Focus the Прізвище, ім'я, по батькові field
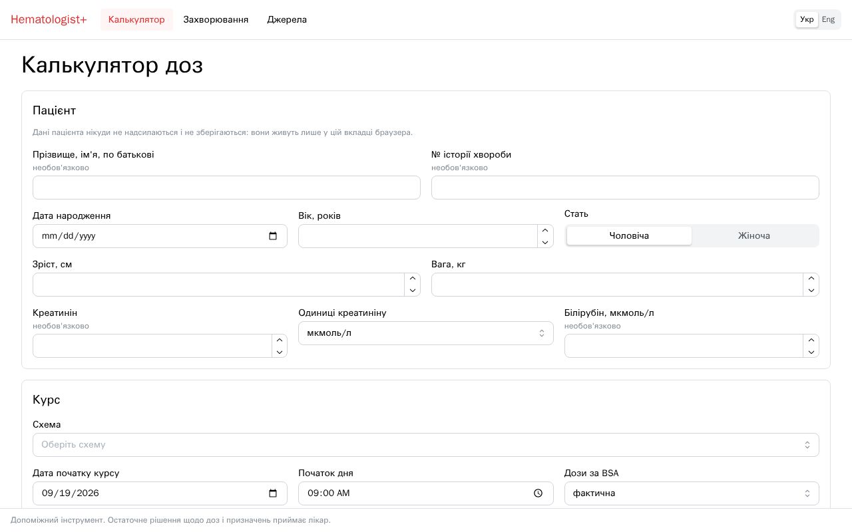Screen dimensions: 852x532 (x=226, y=188)
